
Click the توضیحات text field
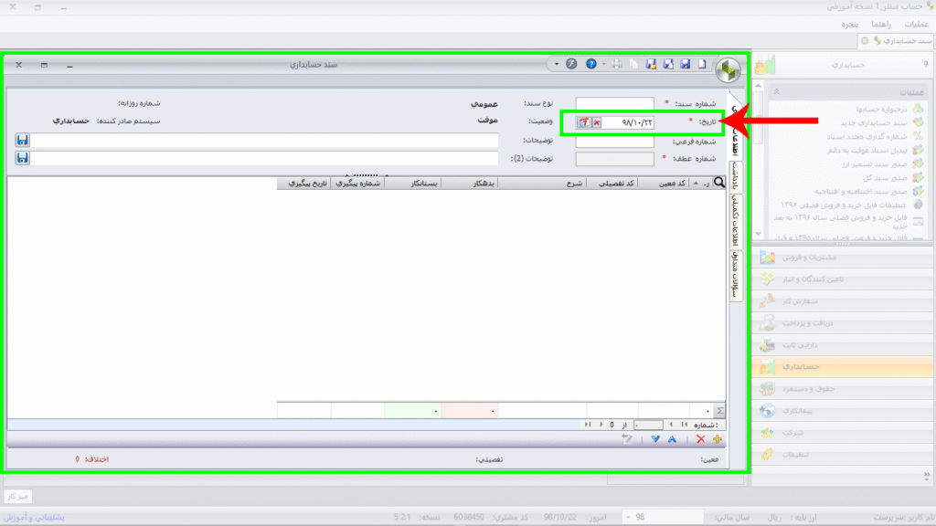[x=264, y=140]
